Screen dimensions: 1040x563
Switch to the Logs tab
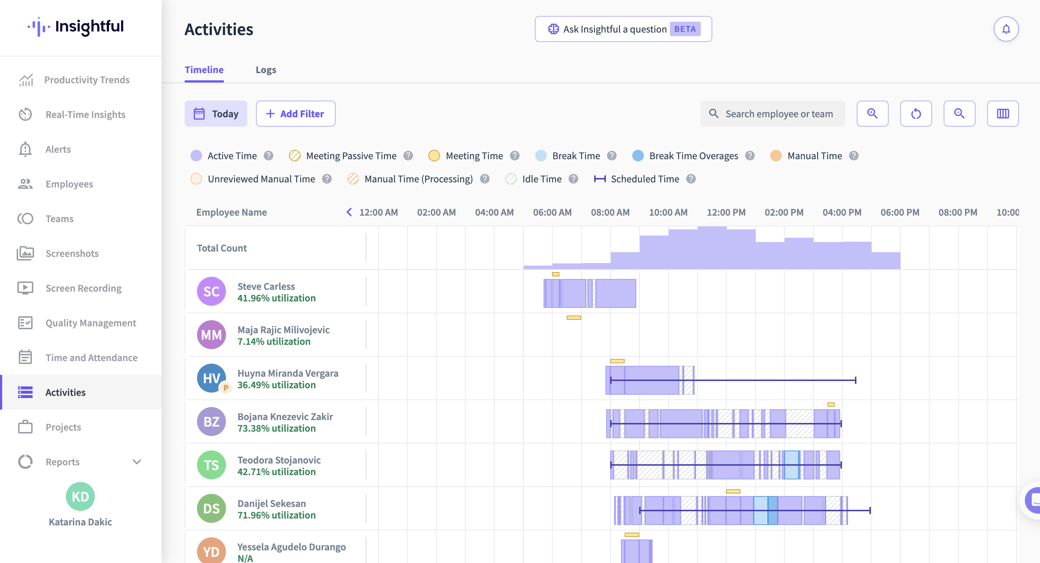pos(266,70)
